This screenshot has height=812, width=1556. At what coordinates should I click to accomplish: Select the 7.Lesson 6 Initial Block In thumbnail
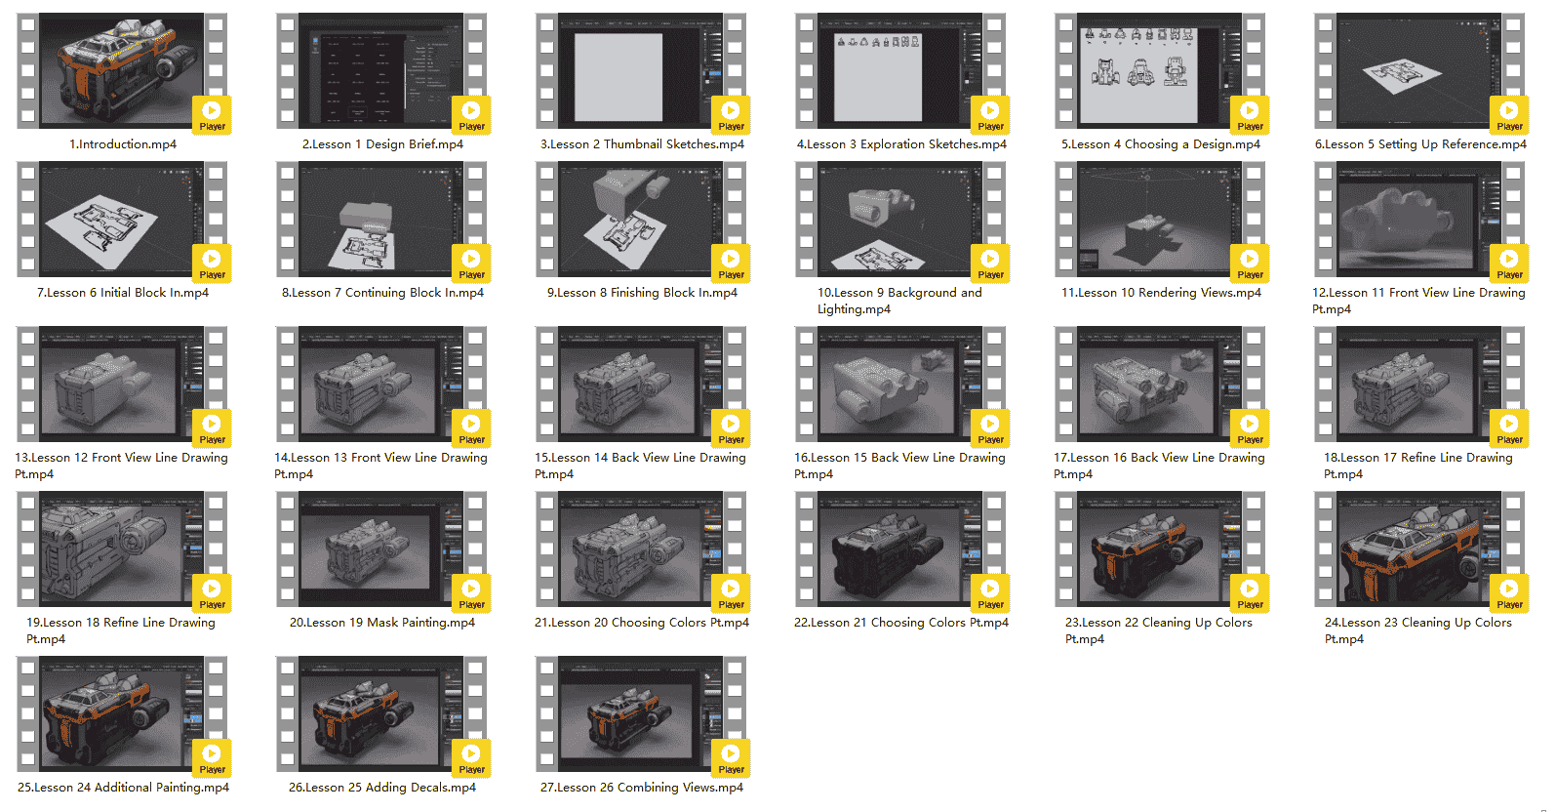click(122, 220)
